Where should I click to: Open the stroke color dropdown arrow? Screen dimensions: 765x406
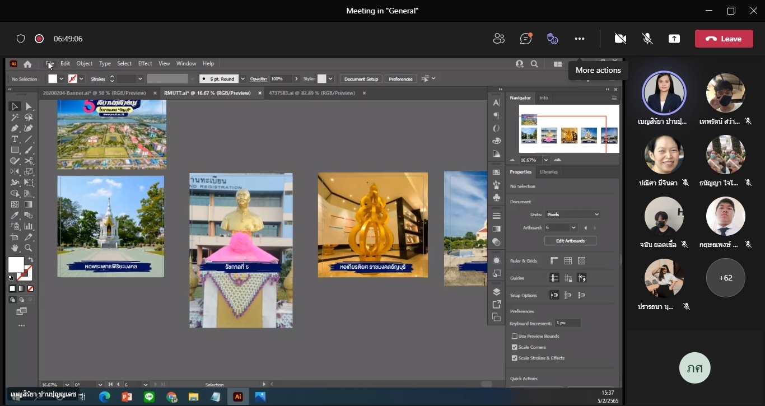click(x=81, y=79)
